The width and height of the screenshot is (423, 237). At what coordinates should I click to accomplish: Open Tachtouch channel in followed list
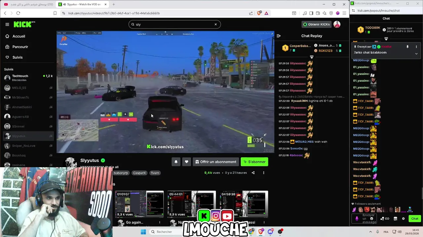pos(28,78)
